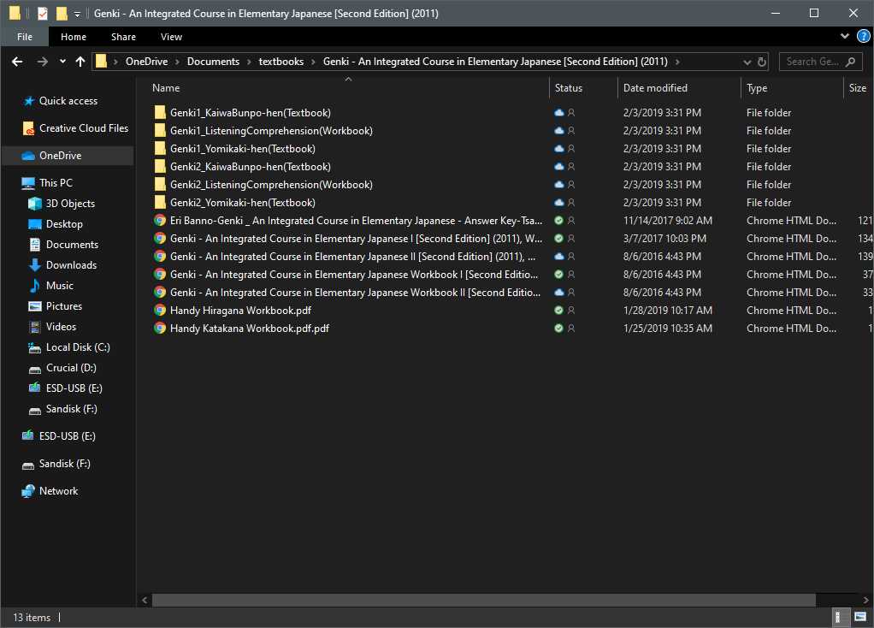The width and height of the screenshot is (874, 628).
Task: Open the Help question mark icon
Action: pos(863,36)
